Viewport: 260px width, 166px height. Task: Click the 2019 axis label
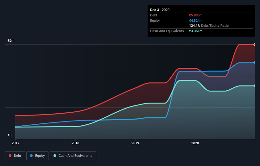point(135,143)
